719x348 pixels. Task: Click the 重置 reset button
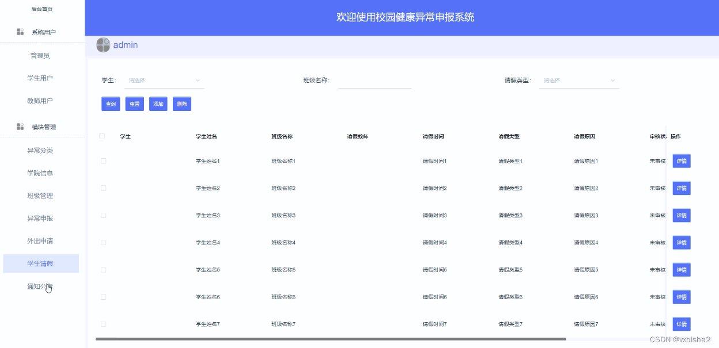(x=134, y=104)
